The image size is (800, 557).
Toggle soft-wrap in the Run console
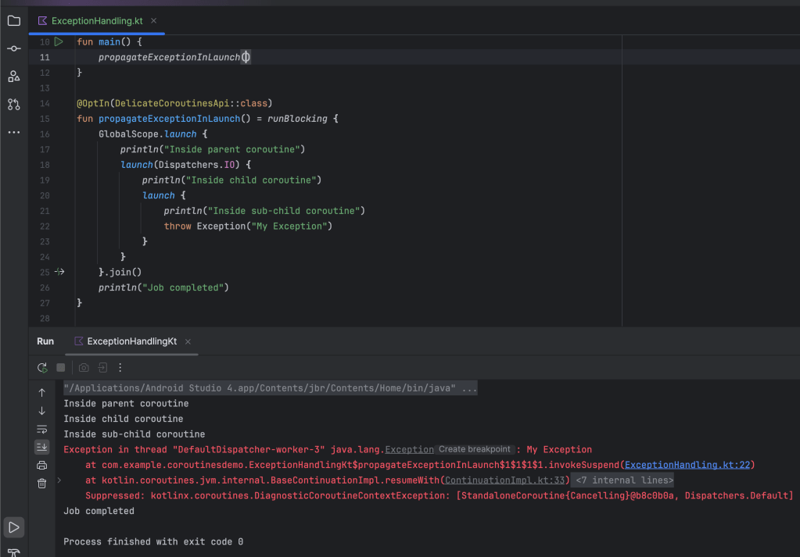42,429
